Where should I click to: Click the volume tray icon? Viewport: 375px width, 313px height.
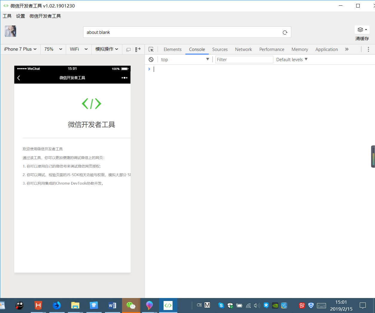click(x=257, y=306)
